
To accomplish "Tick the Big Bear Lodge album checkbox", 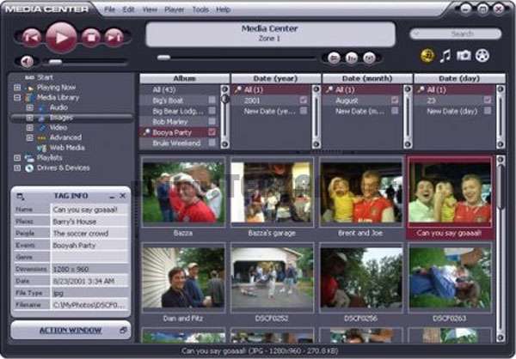I will 212,111.
